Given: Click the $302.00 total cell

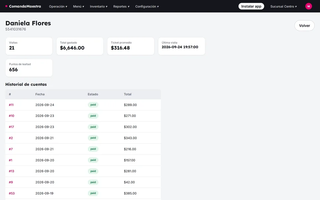Looking at the screenshot, I should [x=130, y=127].
